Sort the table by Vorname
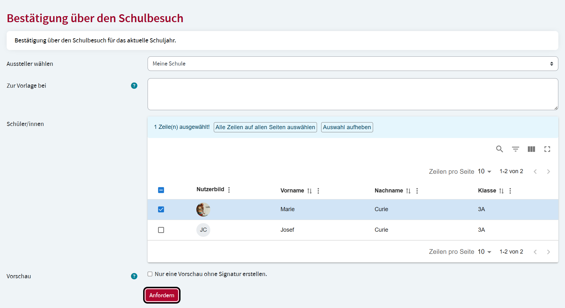Image resolution: width=565 pixels, height=308 pixels. click(310, 191)
